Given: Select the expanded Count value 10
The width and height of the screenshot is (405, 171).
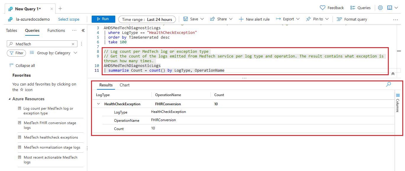Looking at the screenshot, I should pos(153,128).
